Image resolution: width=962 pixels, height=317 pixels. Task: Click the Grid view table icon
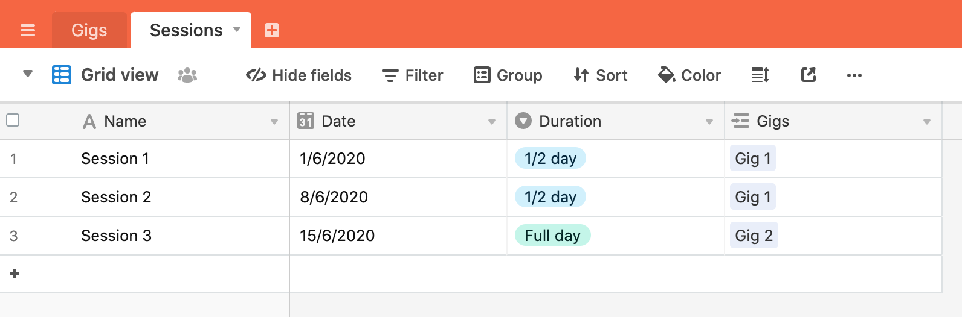(62, 75)
